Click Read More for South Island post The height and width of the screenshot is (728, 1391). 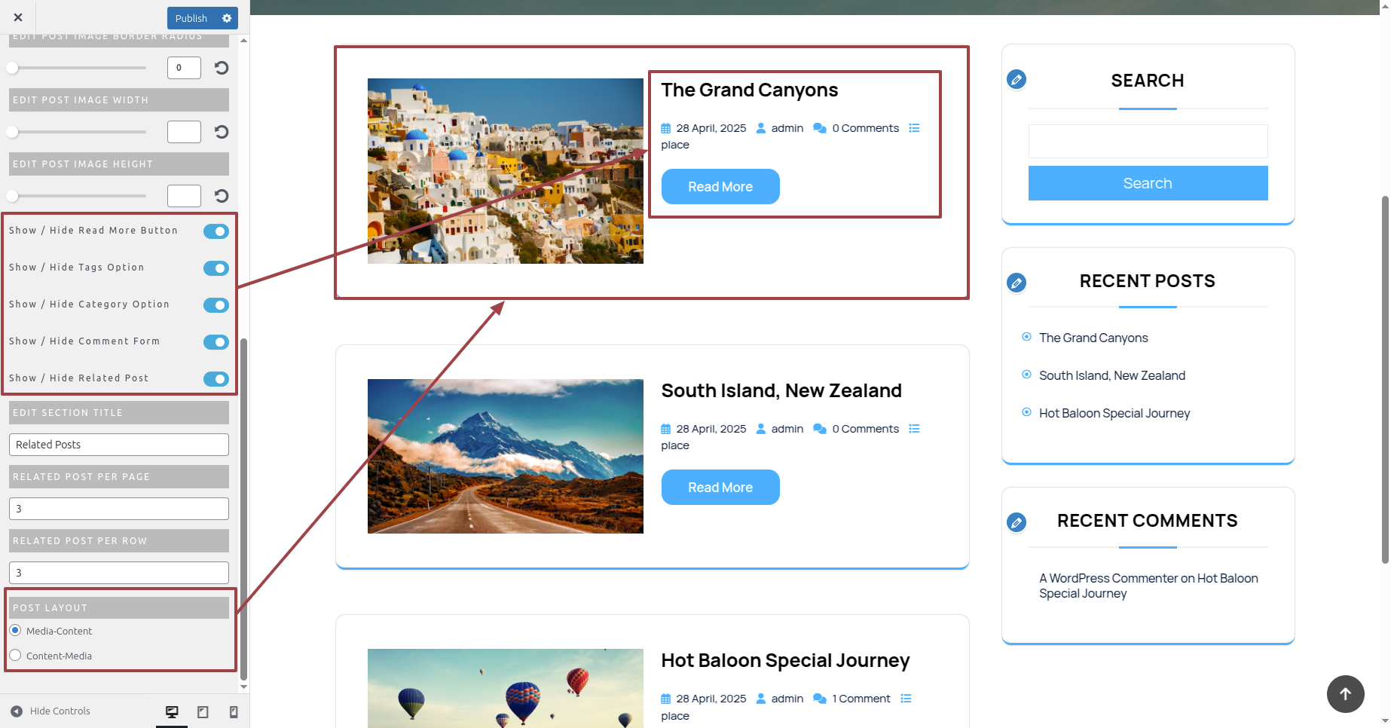(x=720, y=487)
